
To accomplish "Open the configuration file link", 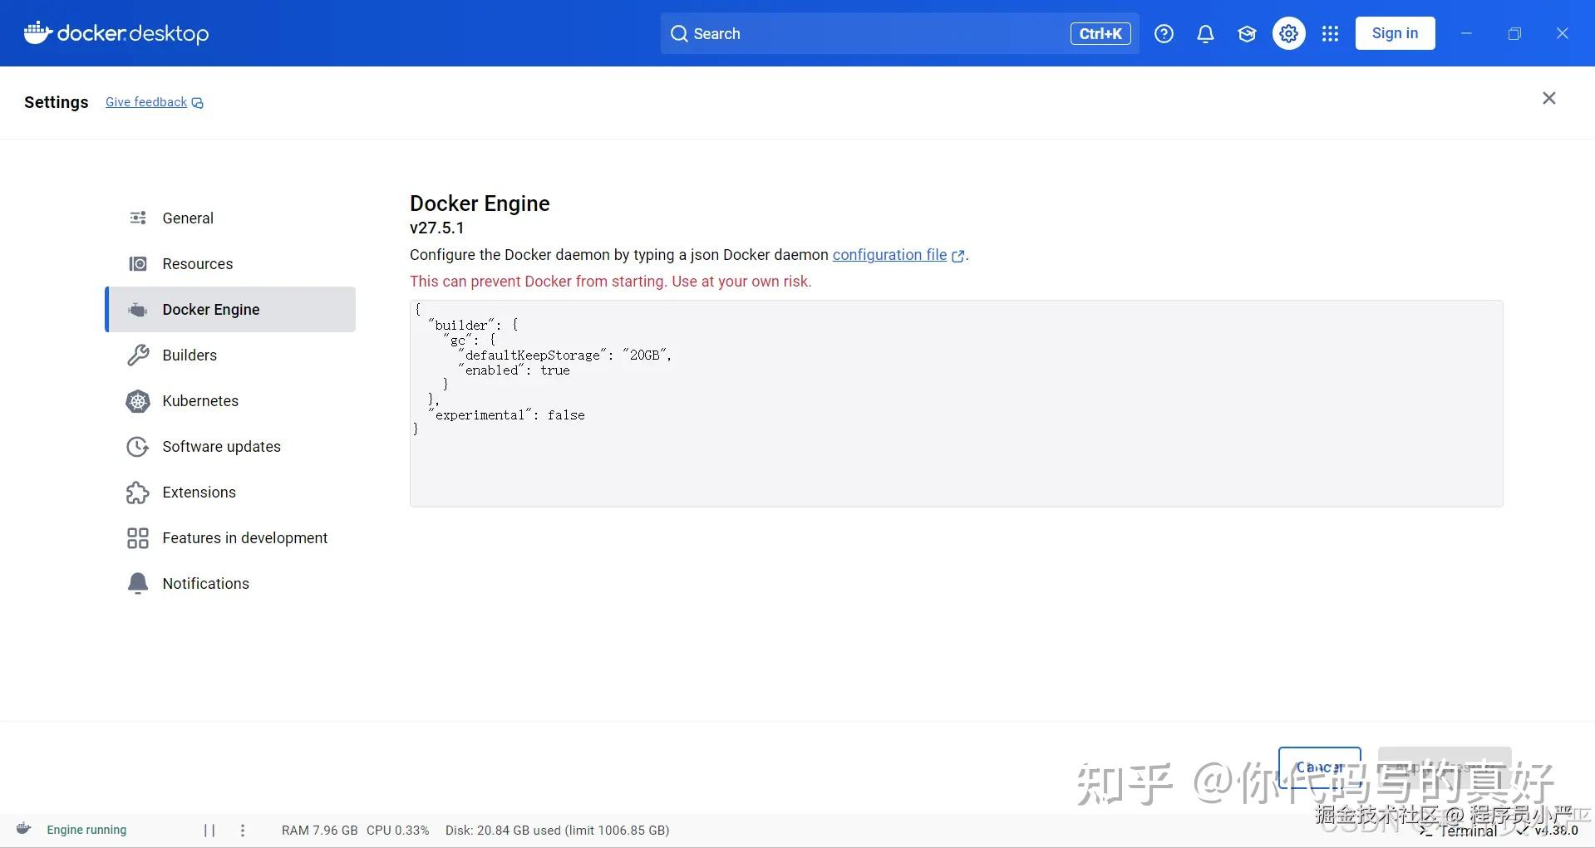I will [x=898, y=255].
